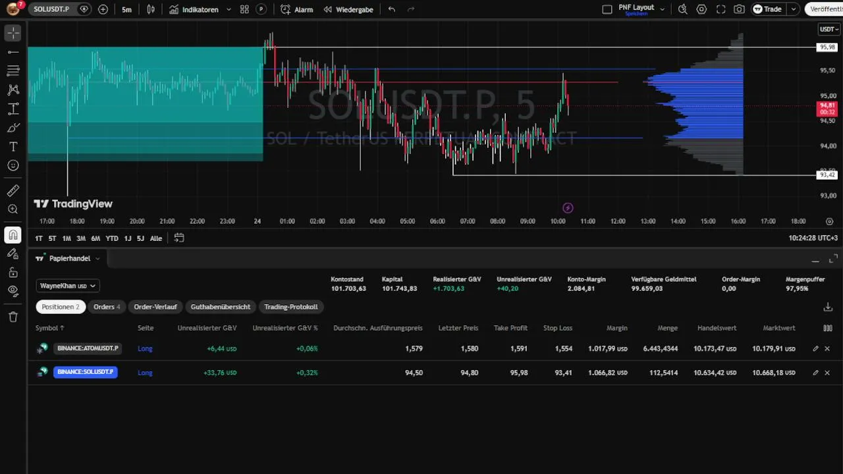Click the Veröffentlichen publish button

pyautogui.click(x=824, y=9)
